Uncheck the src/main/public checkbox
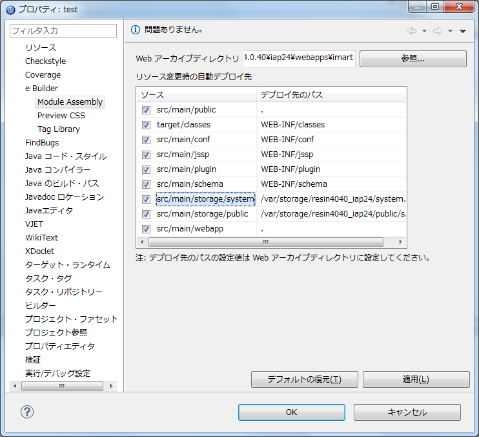 pos(146,110)
